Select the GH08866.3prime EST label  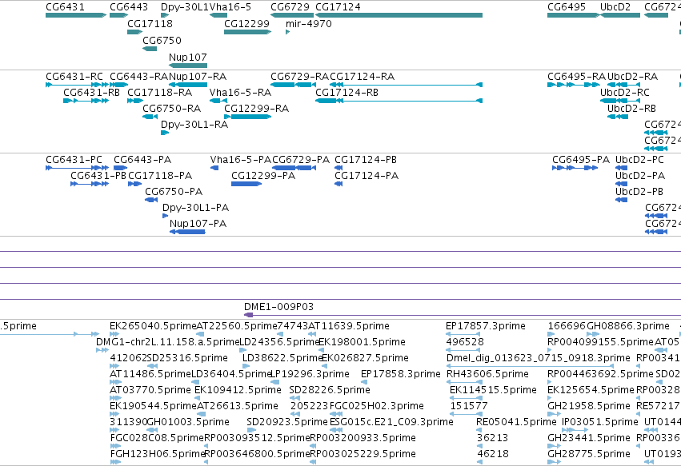coord(628,326)
